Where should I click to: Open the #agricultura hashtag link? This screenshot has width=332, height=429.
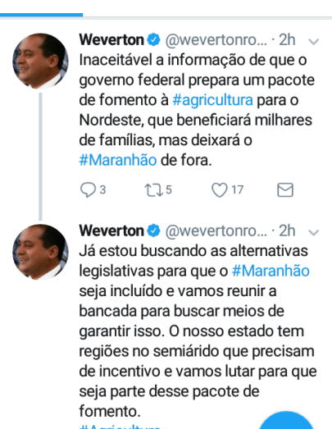coord(212,100)
